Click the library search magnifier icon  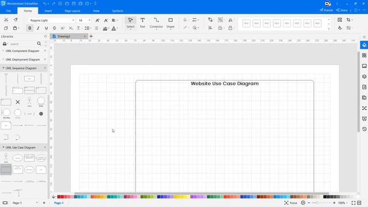click(x=39, y=44)
